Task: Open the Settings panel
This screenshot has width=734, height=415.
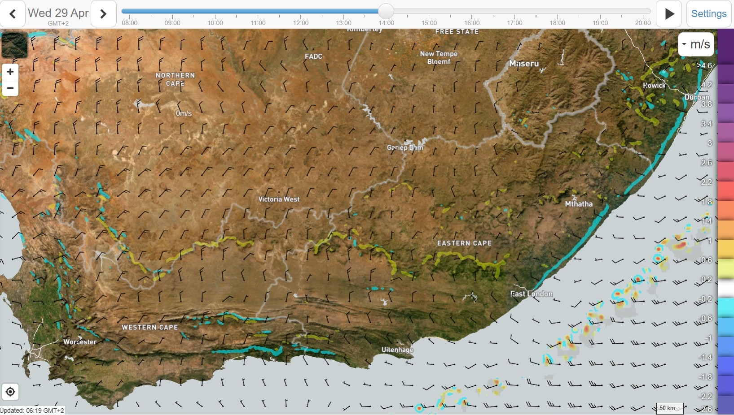Action: coord(708,14)
